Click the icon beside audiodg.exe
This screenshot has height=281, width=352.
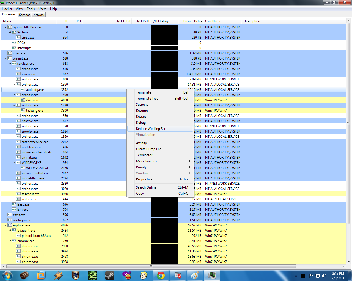(23, 89)
